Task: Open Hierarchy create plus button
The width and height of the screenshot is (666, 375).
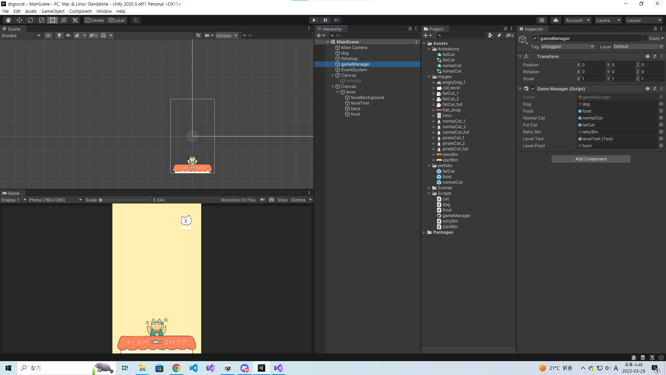Action: tap(321, 35)
